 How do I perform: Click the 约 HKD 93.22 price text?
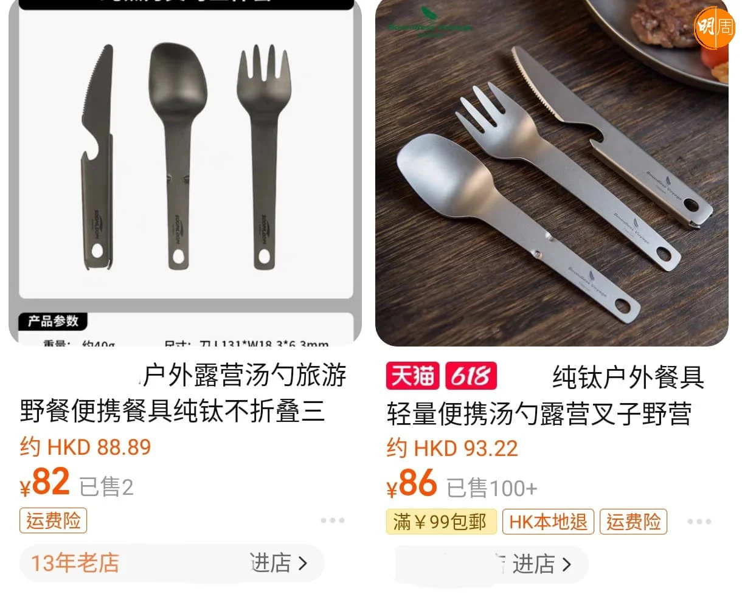coord(452,449)
